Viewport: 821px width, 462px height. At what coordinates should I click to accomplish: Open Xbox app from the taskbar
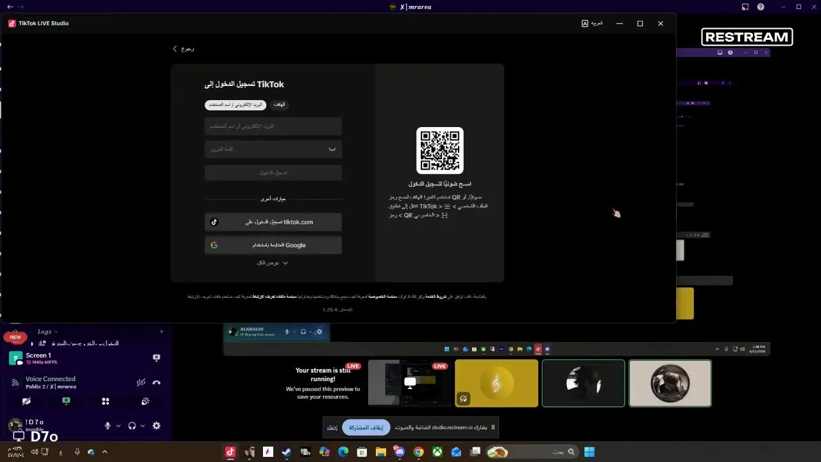(437, 452)
